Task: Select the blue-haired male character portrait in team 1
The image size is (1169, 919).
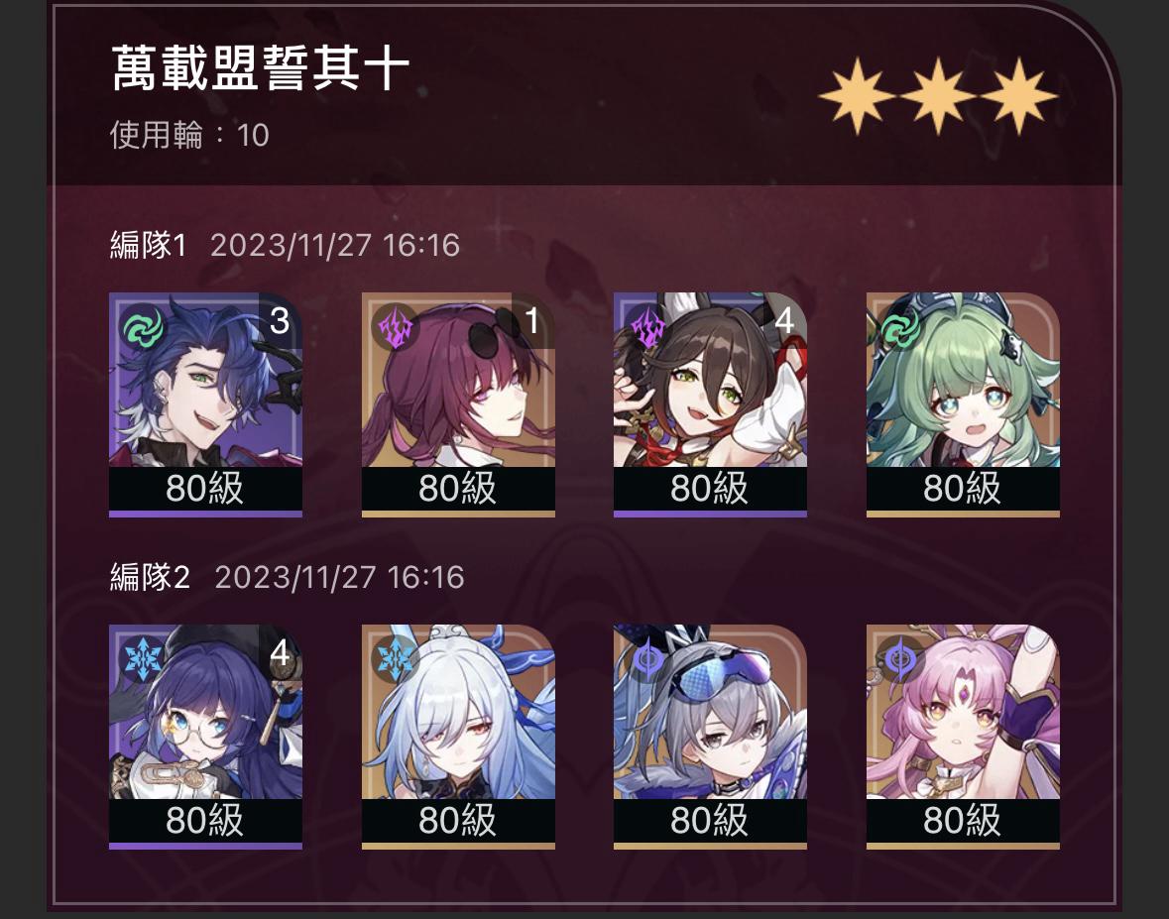Action: tap(206, 403)
